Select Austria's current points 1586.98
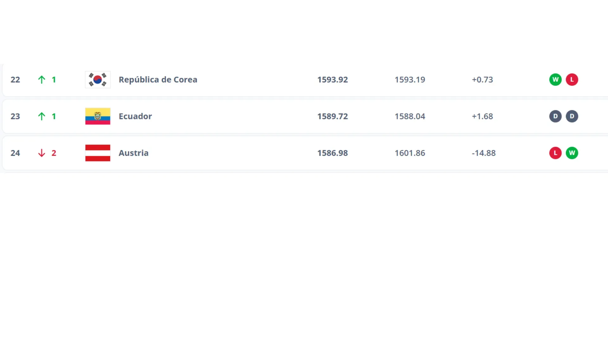Image resolution: width=608 pixels, height=342 pixels. pyautogui.click(x=332, y=153)
